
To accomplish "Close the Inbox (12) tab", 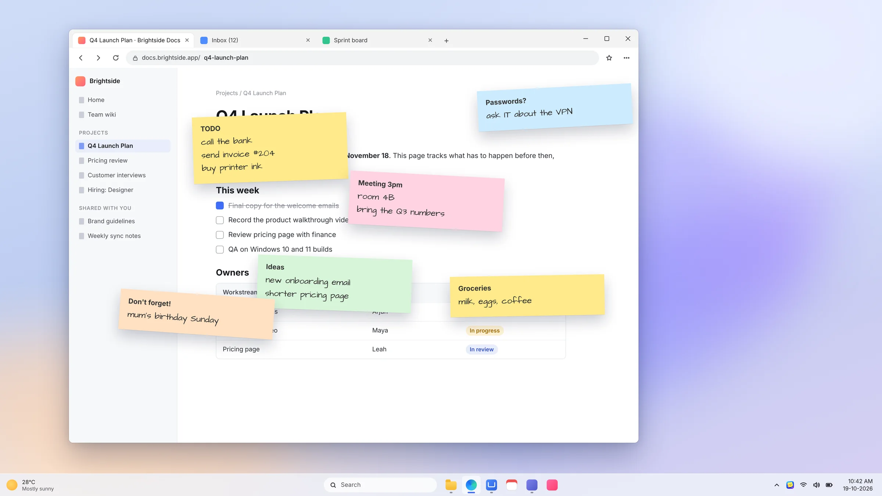I will coord(308,40).
